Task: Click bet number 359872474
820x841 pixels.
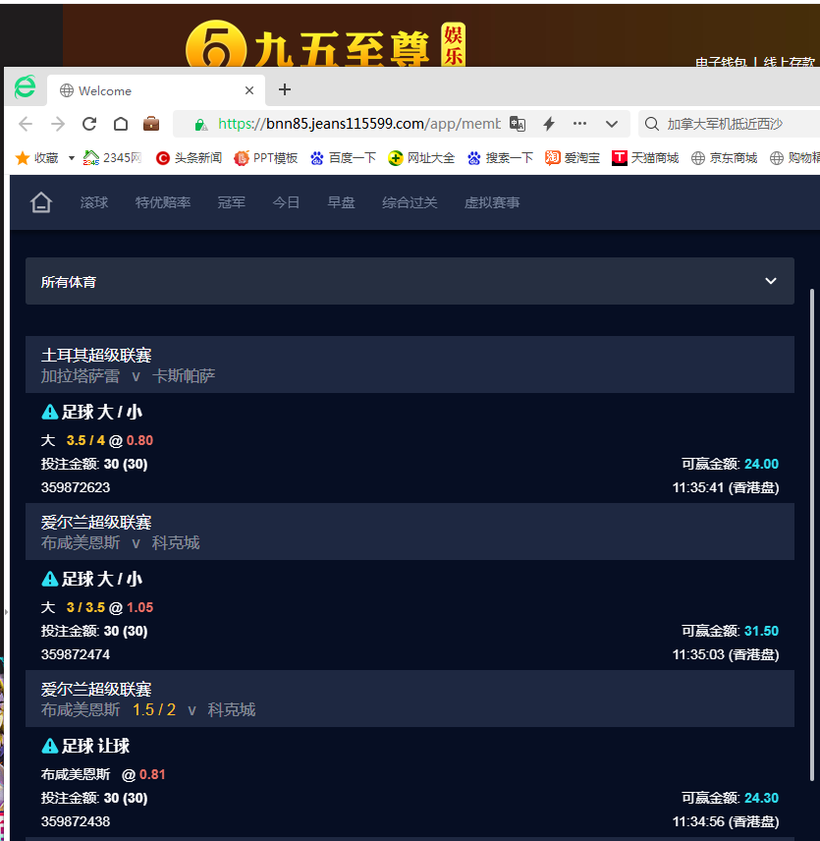Action: 76,654
